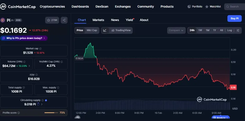Screen dimensions: 245x121
Task: Click Profile score info icon
Action: (x=18, y=113)
